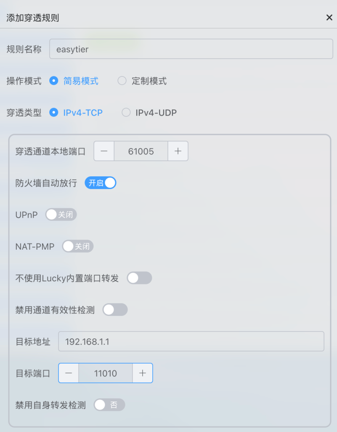This screenshot has height=432, width=337.
Task: Close the add penetration rule dialog
Action: click(329, 17)
